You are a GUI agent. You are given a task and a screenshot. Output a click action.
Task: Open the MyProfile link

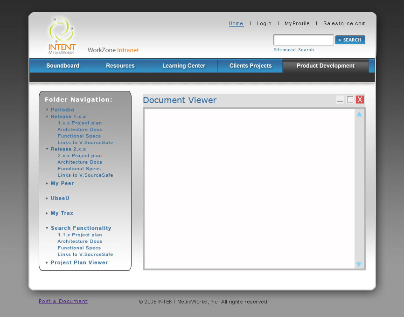click(297, 23)
